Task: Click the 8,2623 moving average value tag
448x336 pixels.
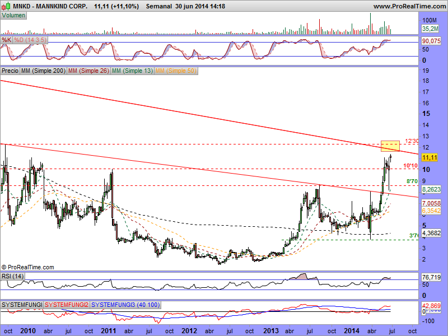Action: [431, 189]
